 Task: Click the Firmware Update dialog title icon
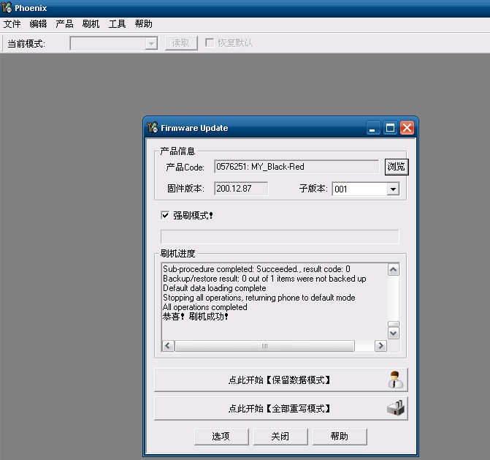point(153,127)
